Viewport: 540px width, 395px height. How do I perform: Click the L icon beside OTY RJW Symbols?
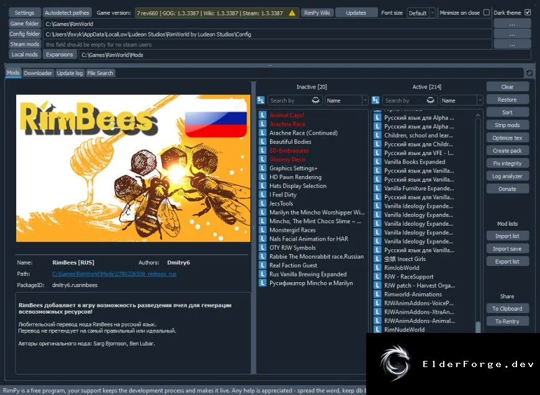pos(263,247)
